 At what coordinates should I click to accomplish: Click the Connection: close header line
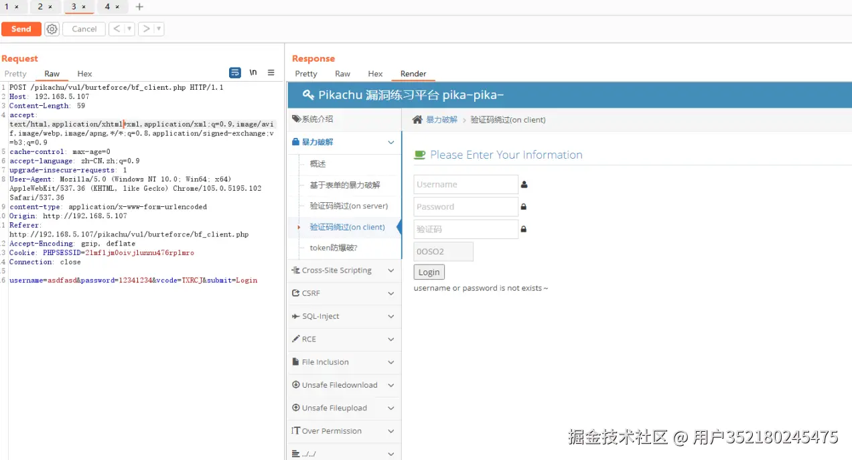[x=45, y=262]
